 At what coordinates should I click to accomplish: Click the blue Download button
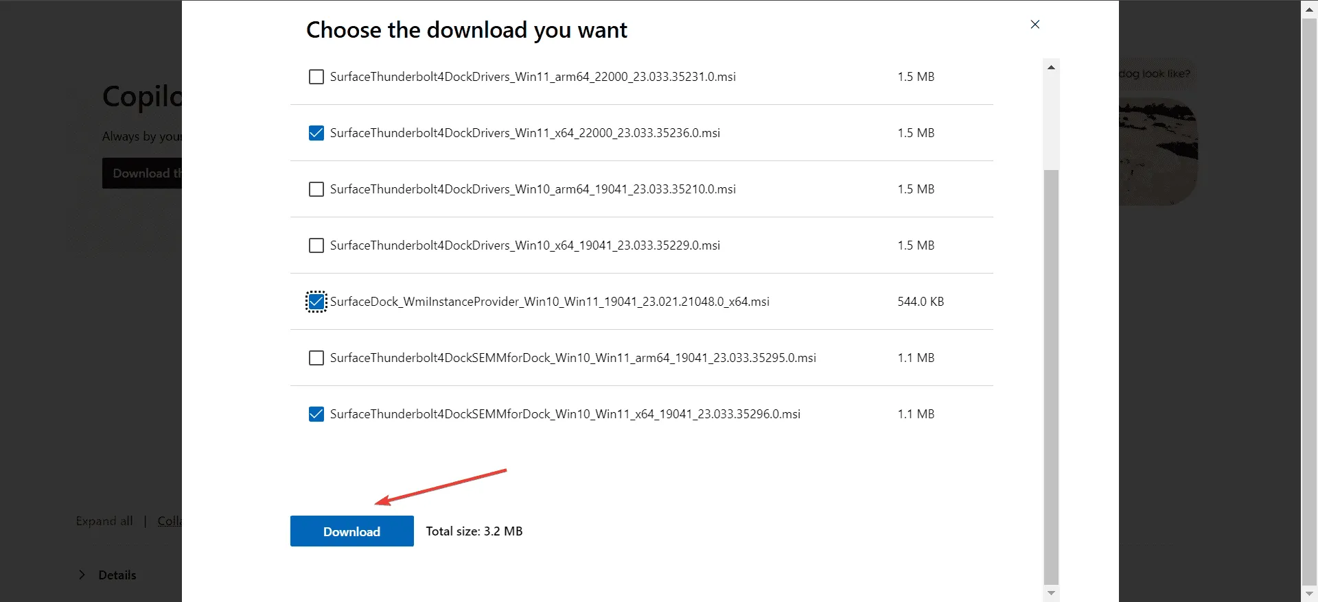click(352, 531)
